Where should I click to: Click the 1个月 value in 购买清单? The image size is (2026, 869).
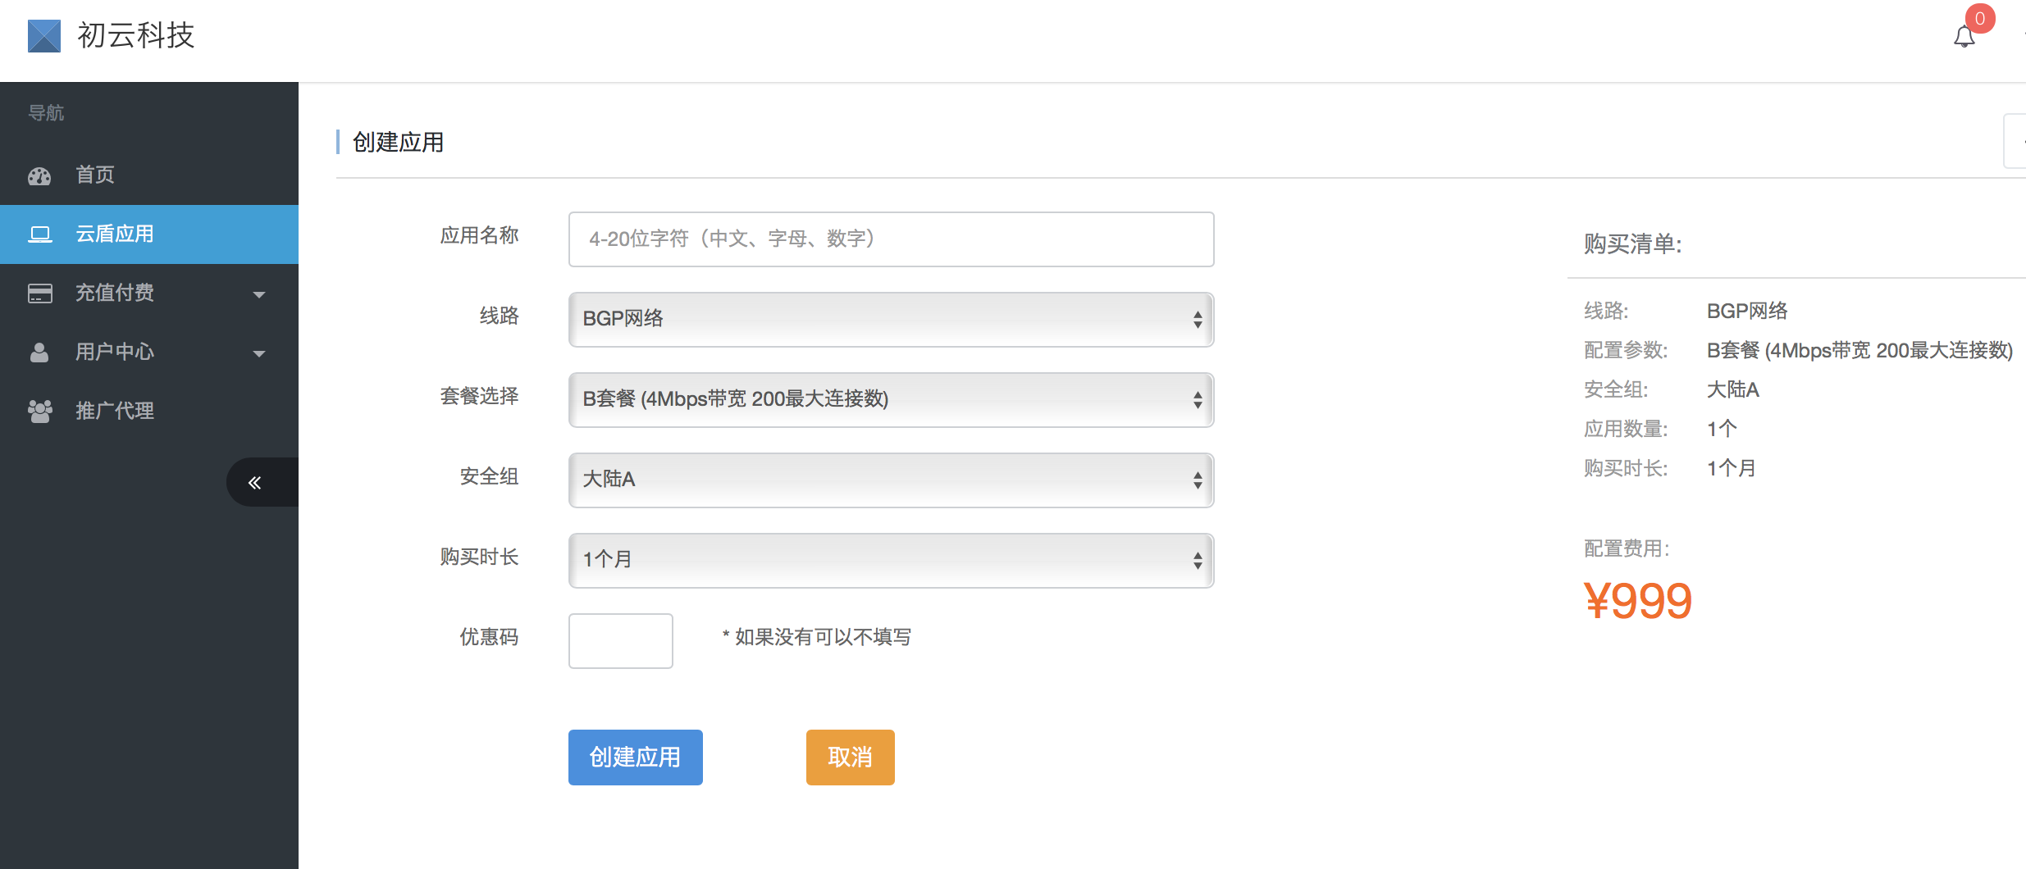pyautogui.click(x=1732, y=469)
